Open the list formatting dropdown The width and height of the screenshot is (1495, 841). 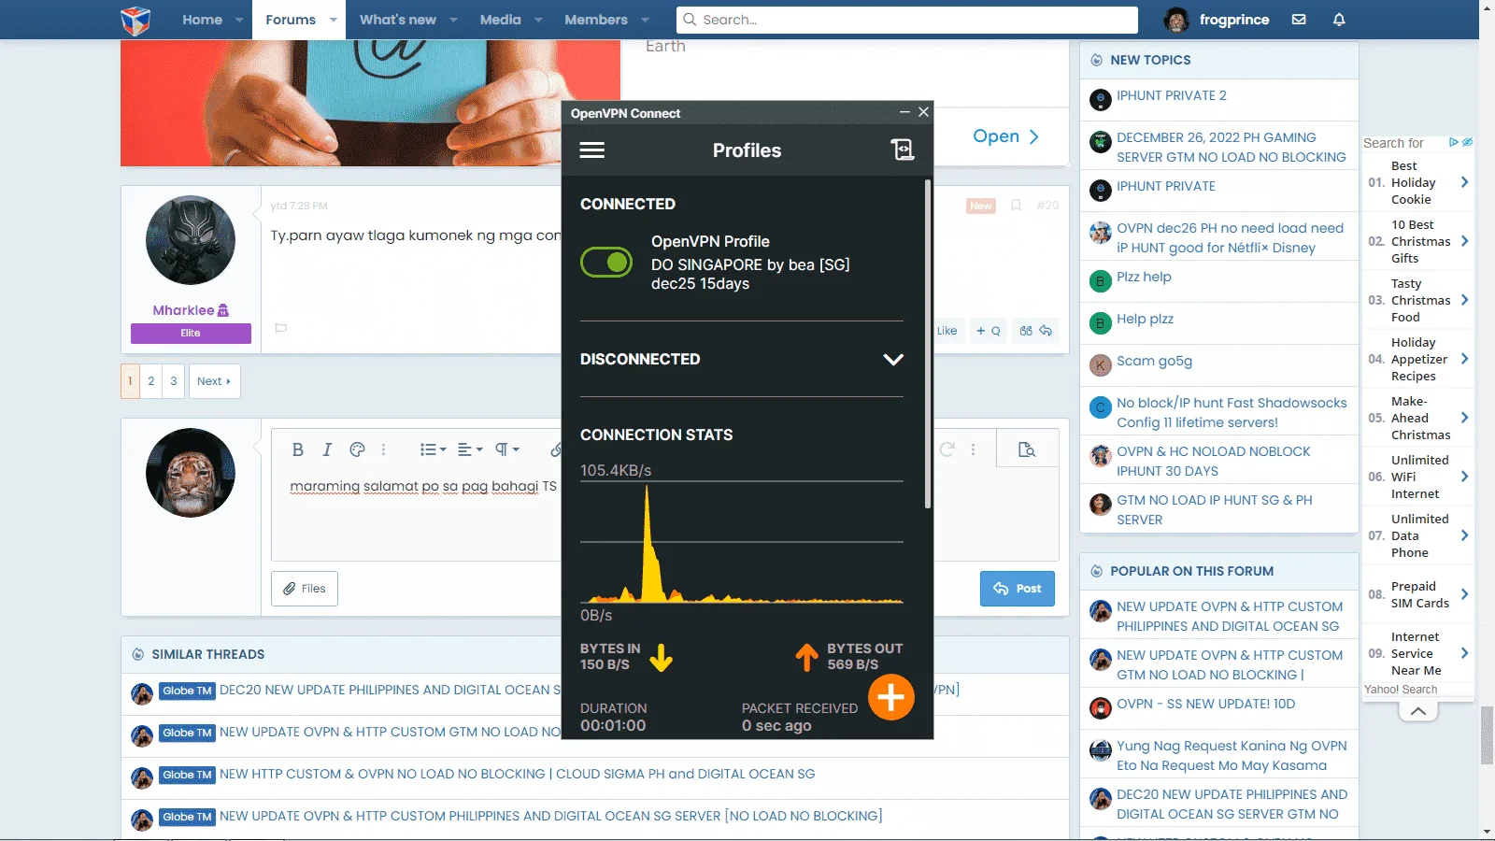tap(434, 449)
